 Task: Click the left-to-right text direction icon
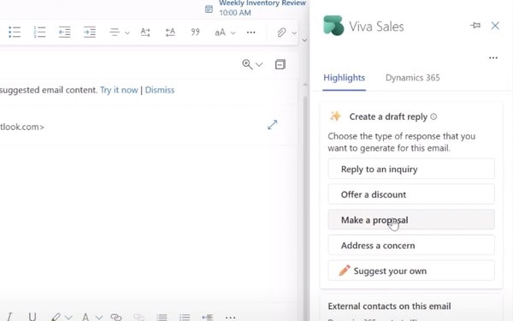tap(145, 33)
